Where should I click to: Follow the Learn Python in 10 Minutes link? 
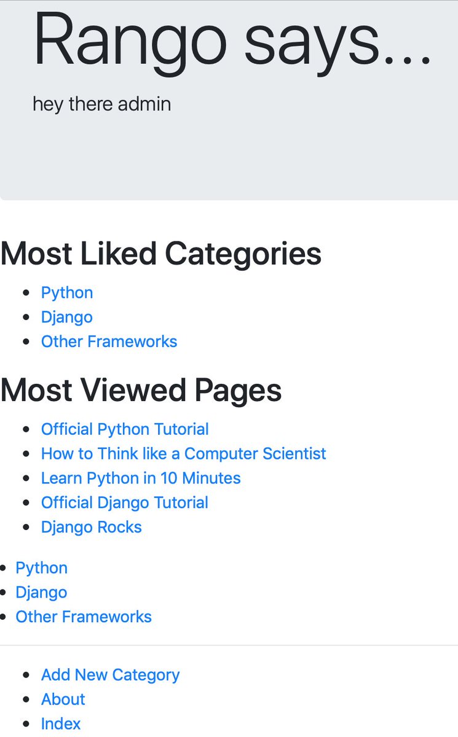(141, 478)
